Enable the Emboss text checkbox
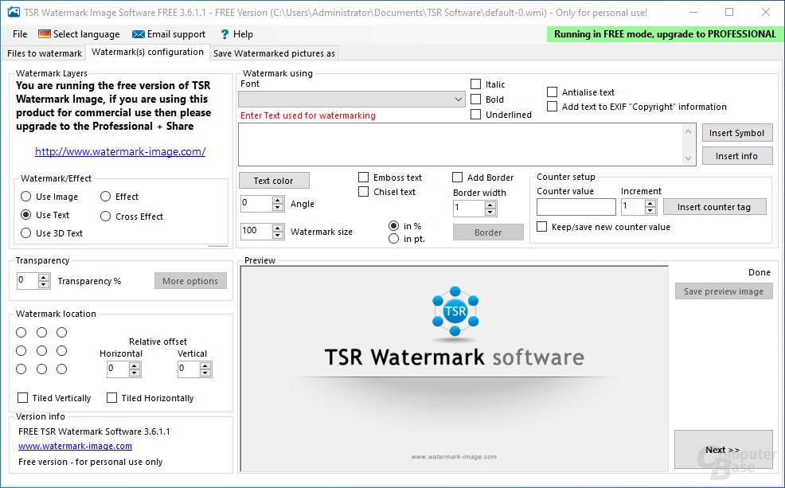785x488 pixels. [x=364, y=178]
